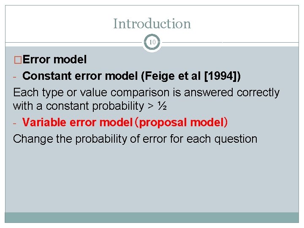Click the red dash before Variable error model
Viewport: 304px width, 228px height.
[x=14, y=123]
